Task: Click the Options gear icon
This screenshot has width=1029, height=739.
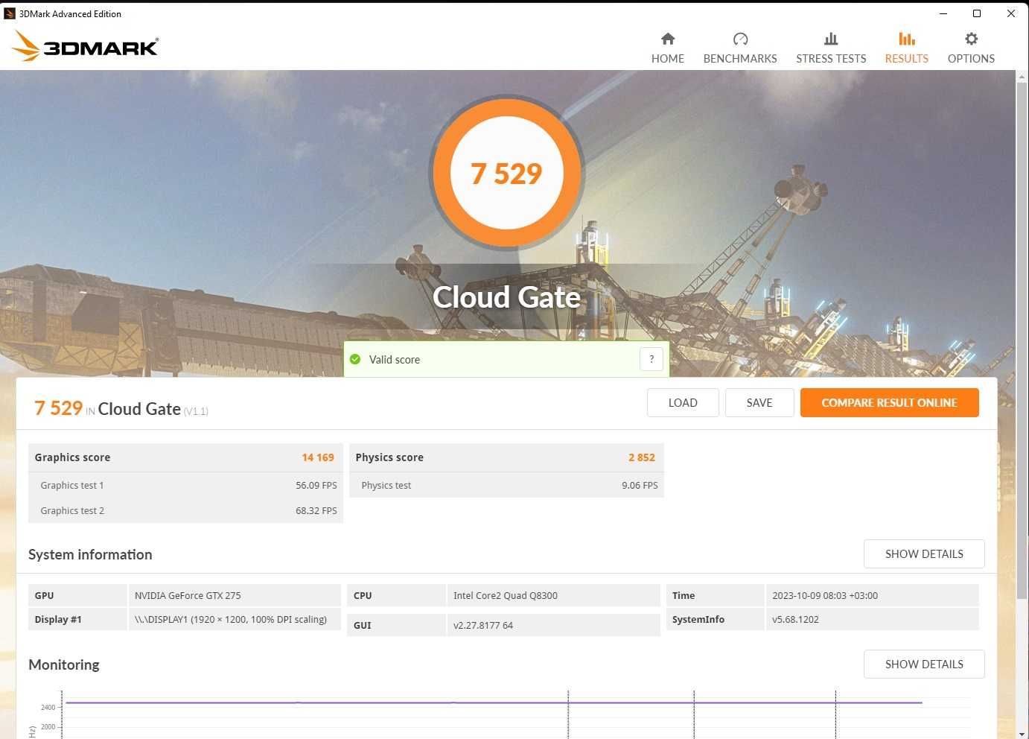Action: coord(971,39)
